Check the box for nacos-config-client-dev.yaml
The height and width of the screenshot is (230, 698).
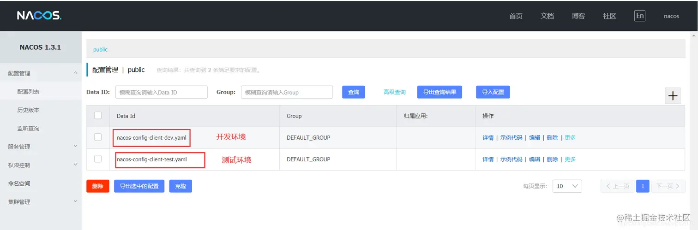(x=98, y=137)
